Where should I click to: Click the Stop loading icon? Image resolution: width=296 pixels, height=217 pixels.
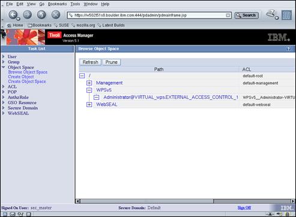tap(56, 14)
